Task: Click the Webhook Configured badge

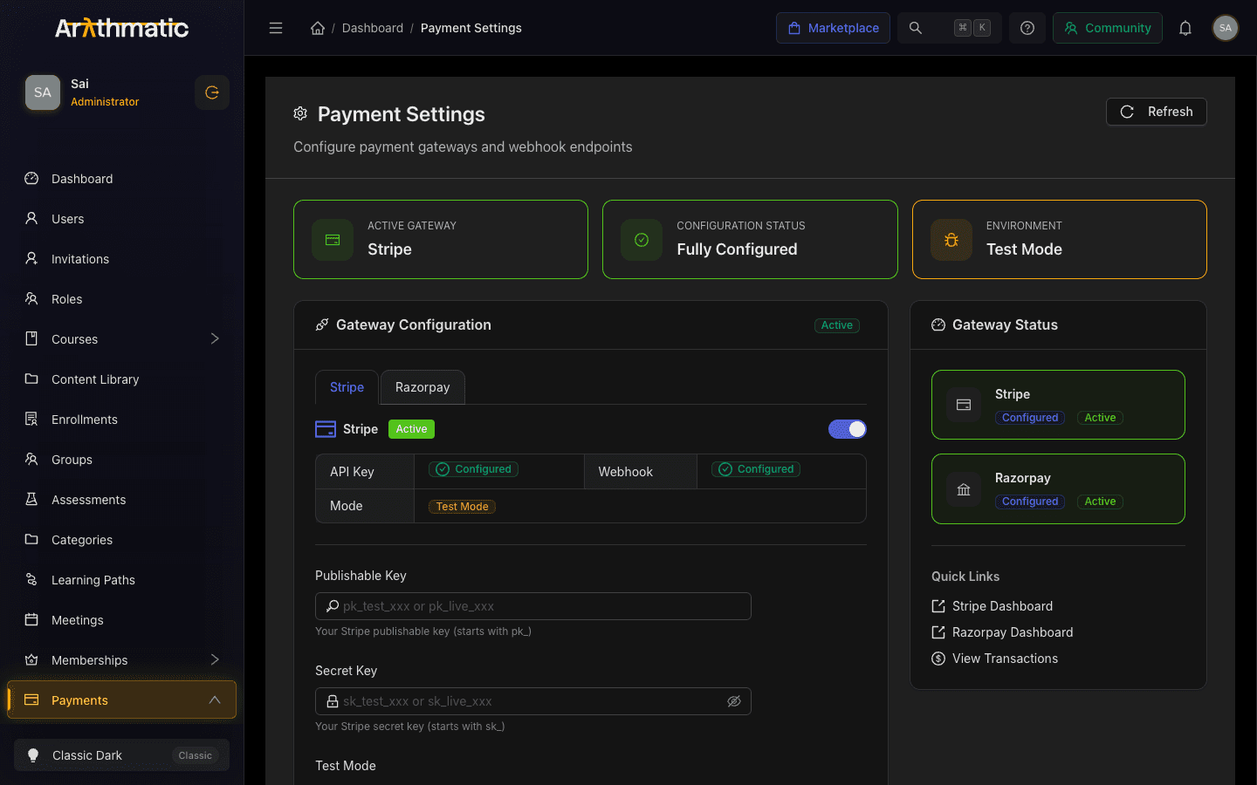Action: pos(756,469)
